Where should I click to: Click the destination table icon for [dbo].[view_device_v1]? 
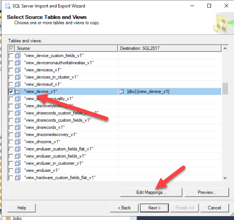121,91
